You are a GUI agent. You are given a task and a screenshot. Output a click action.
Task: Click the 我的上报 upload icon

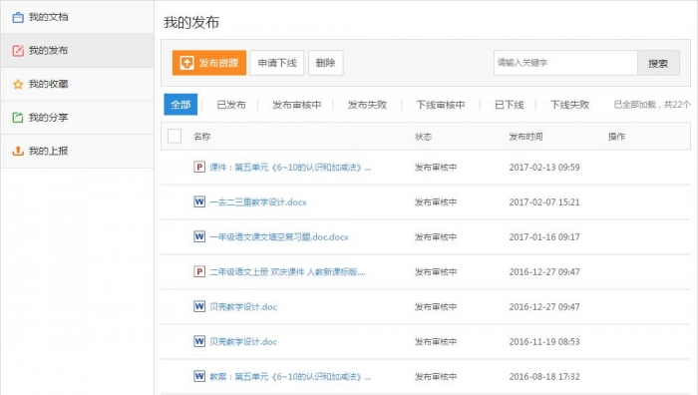(18, 151)
